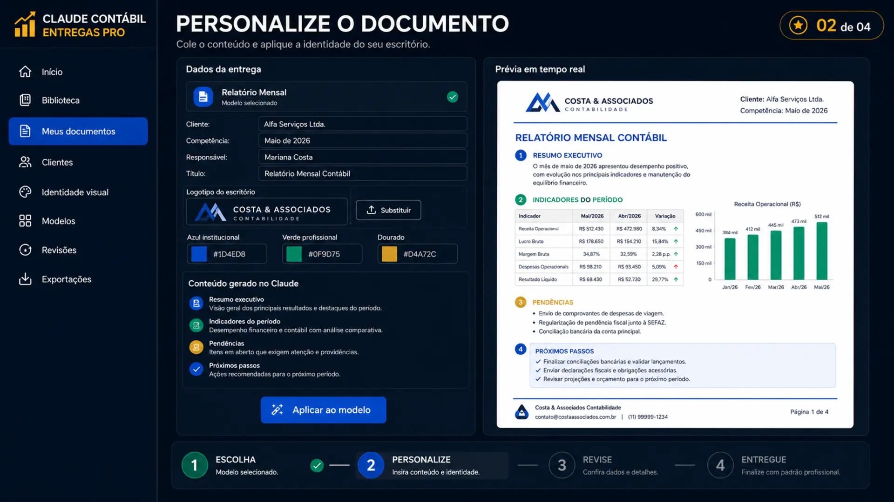Click 'RELATÓRIO MENSAL CONTÁBIL' preview heading

(591, 138)
